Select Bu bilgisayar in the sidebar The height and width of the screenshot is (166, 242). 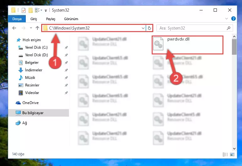39,113
